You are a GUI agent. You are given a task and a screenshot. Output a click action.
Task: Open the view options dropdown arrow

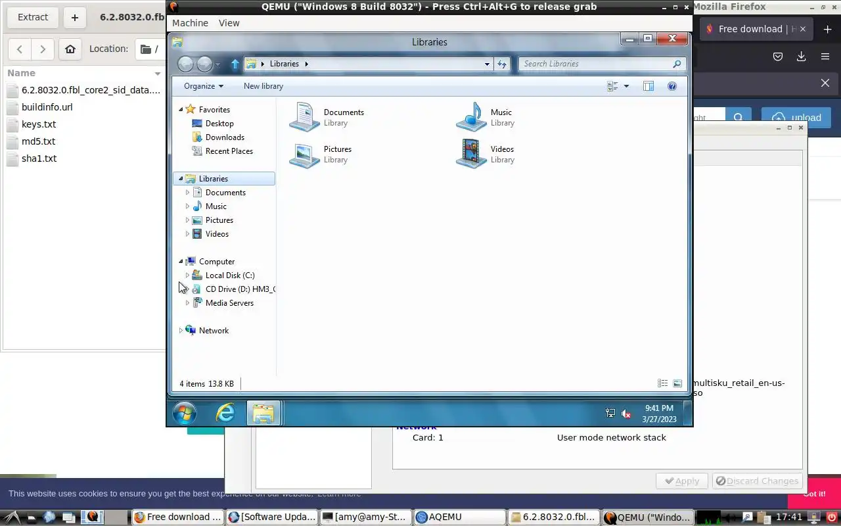pyautogui.click(x=626, y=86)
